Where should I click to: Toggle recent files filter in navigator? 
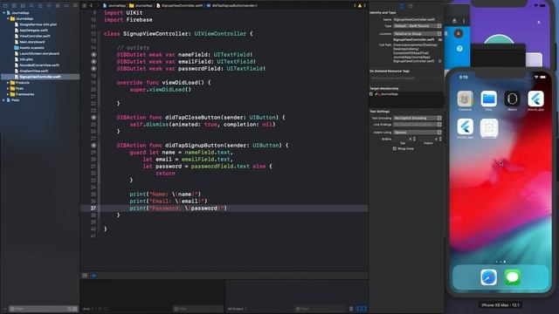coord(70,309)
